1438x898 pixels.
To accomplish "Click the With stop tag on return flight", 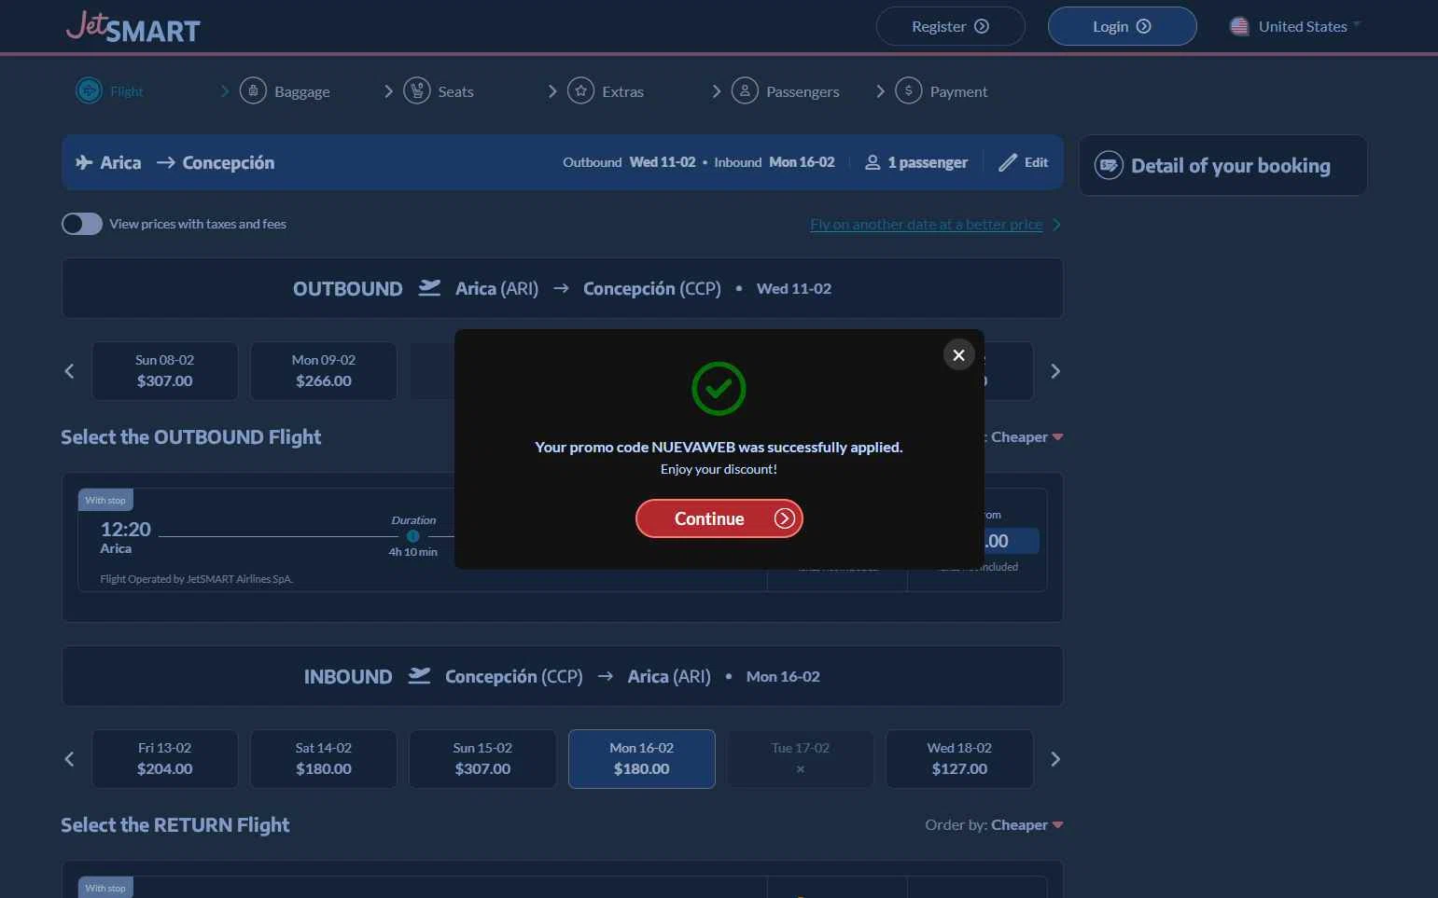I will pos(105,888).
